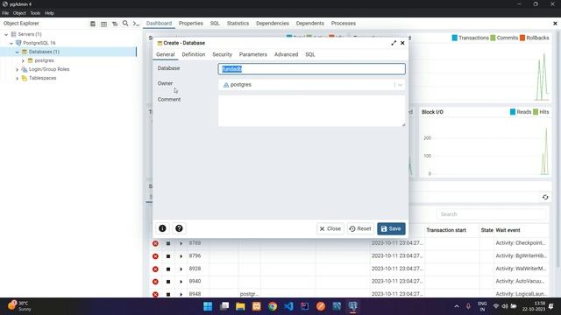Screen dimensions: 561x315
Task: Terminate session for PID 8940
Action: [155, 282]
